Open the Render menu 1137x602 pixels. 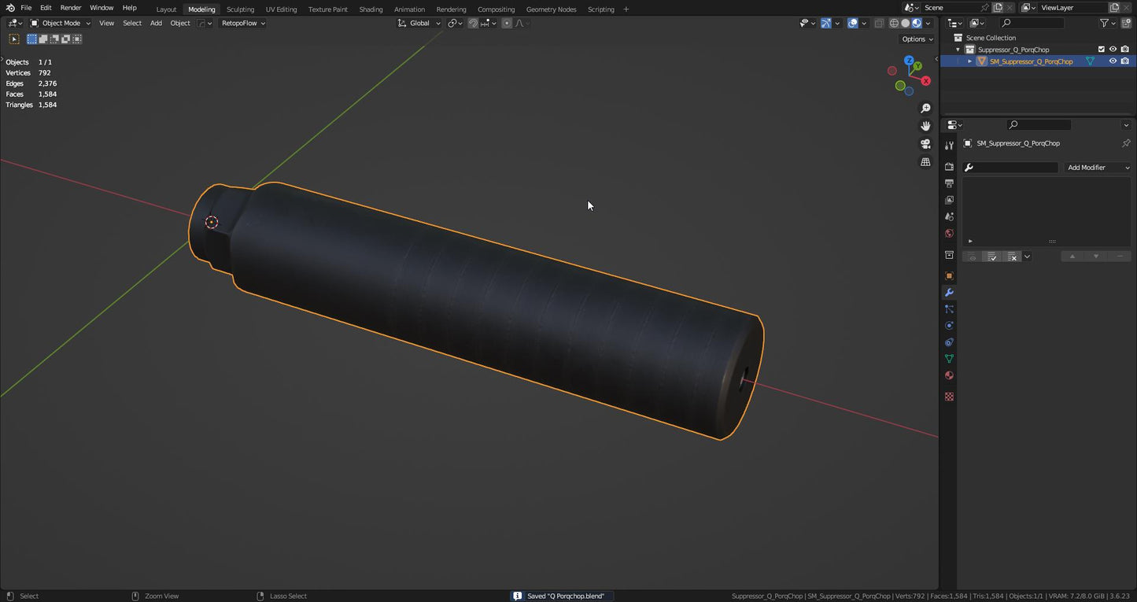(x=71, y=8)
